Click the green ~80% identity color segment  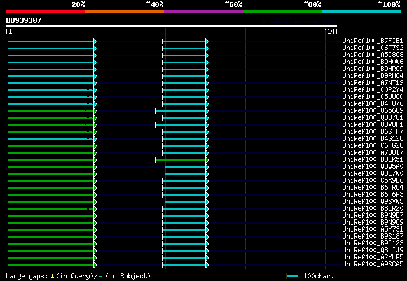(x=282, y=11)
